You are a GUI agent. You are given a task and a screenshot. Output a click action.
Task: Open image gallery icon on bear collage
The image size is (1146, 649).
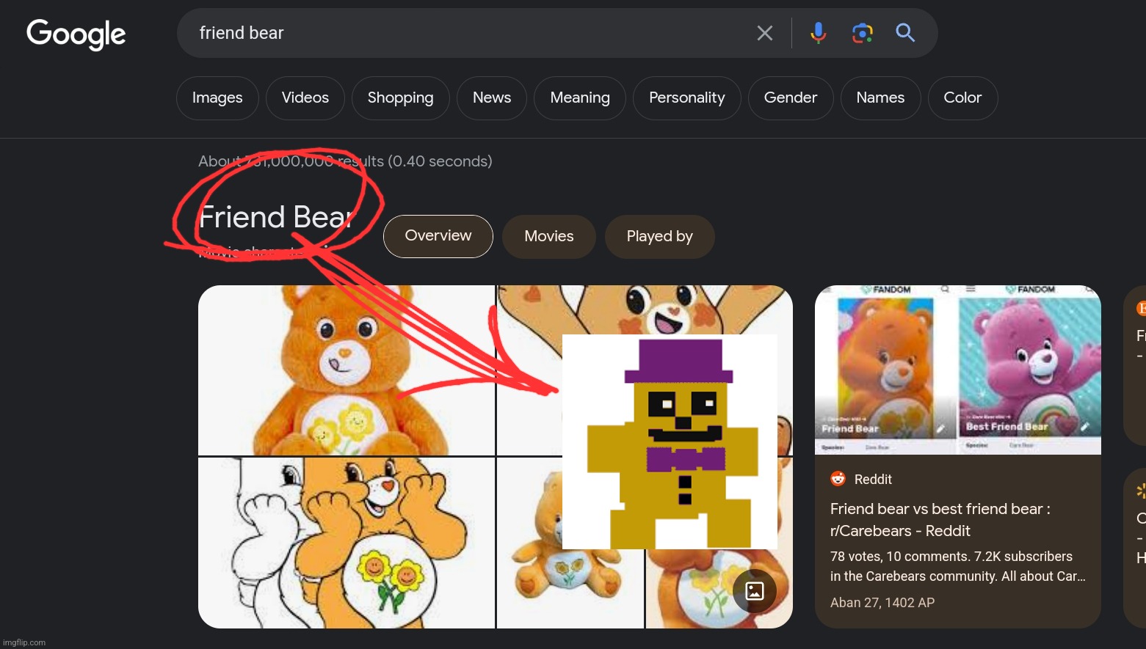point(755,591)
